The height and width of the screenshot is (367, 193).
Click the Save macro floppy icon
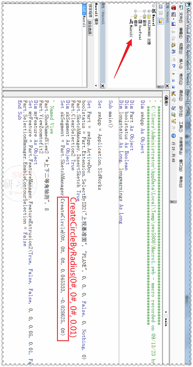click(x=174, y=24)
